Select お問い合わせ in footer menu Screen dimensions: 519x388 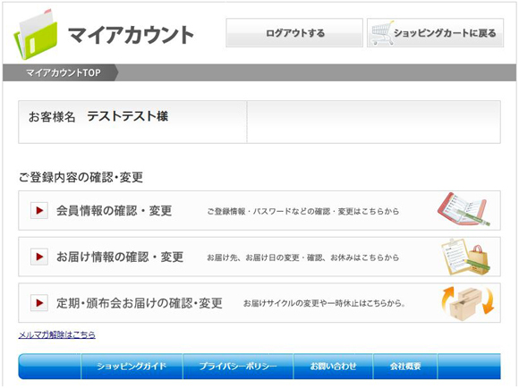pyautogui.click(x=333, y=367)
